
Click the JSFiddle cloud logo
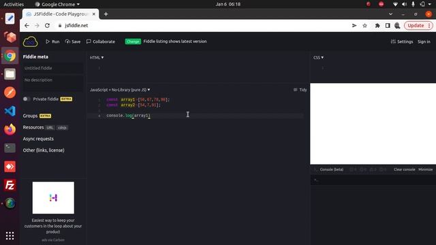[x=30, y=42]
